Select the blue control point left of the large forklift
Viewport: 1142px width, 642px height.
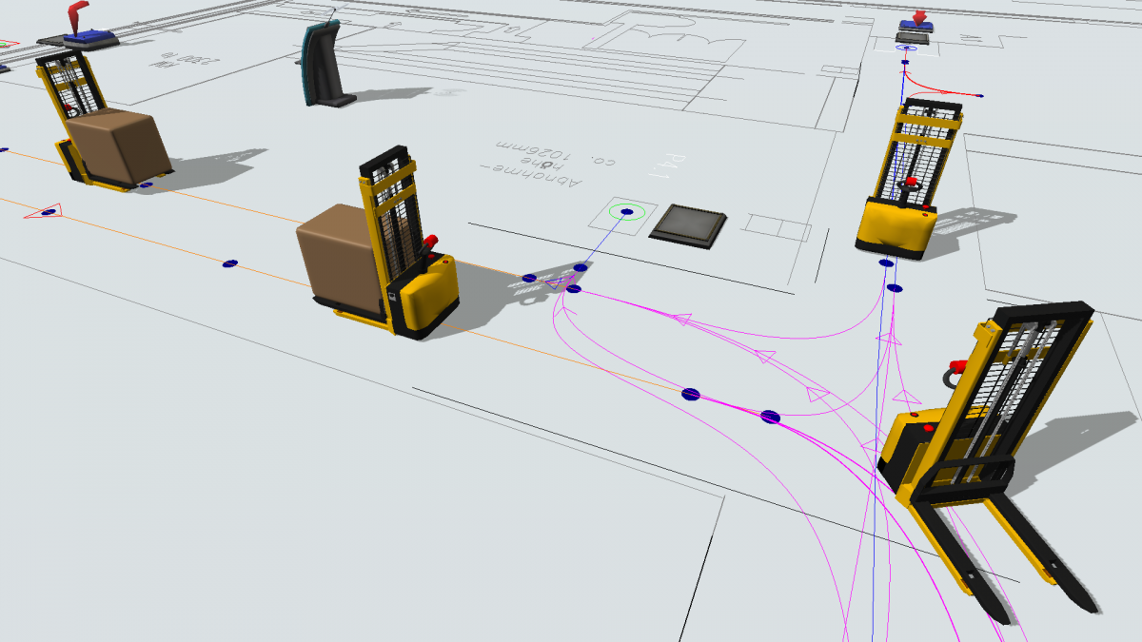771,417
